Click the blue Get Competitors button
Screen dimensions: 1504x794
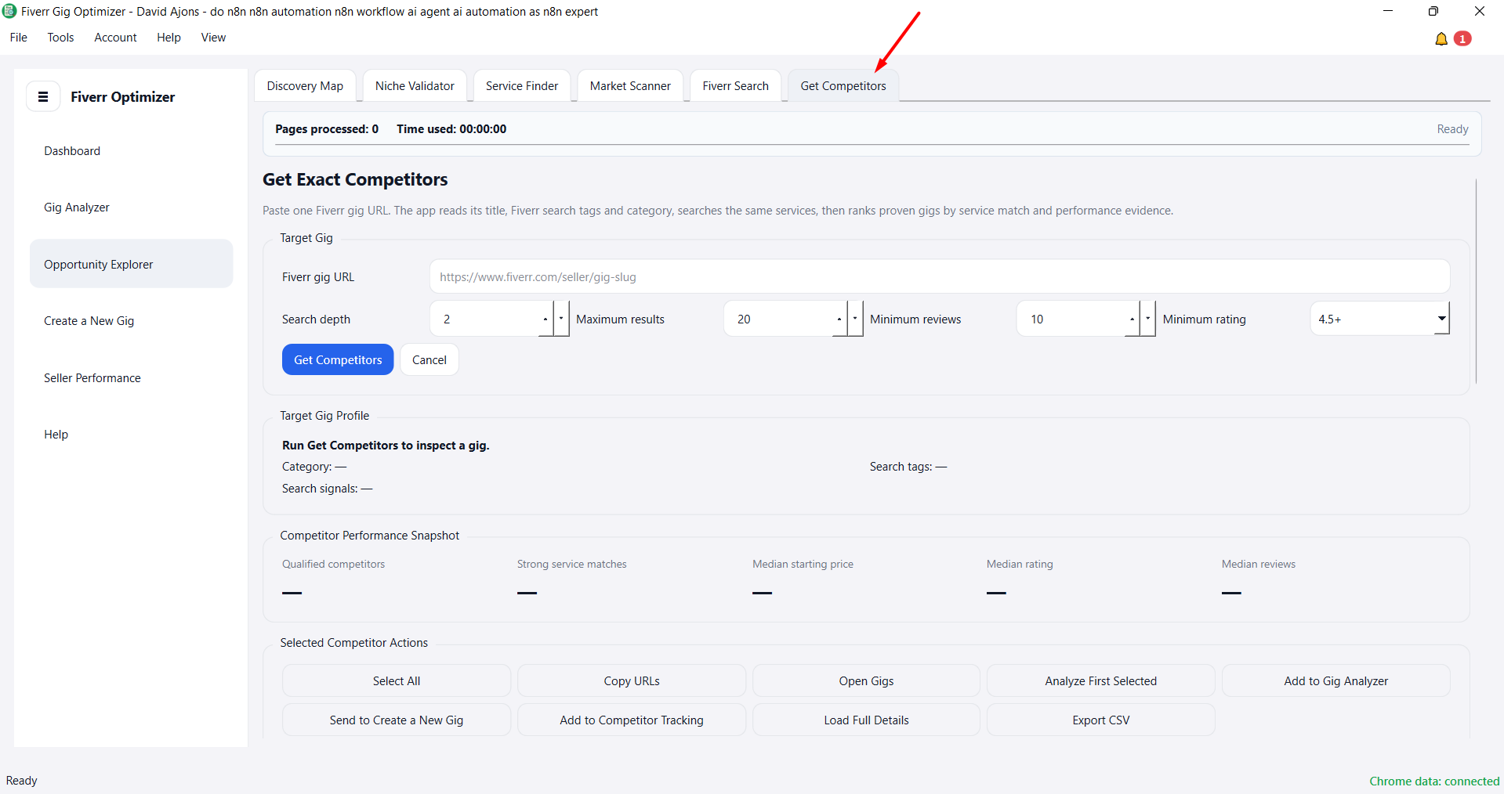338,359
